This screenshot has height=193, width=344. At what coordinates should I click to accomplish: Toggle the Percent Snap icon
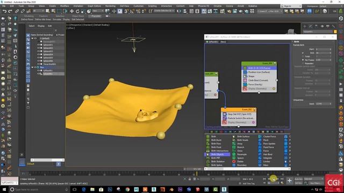(x=138, y=11)
